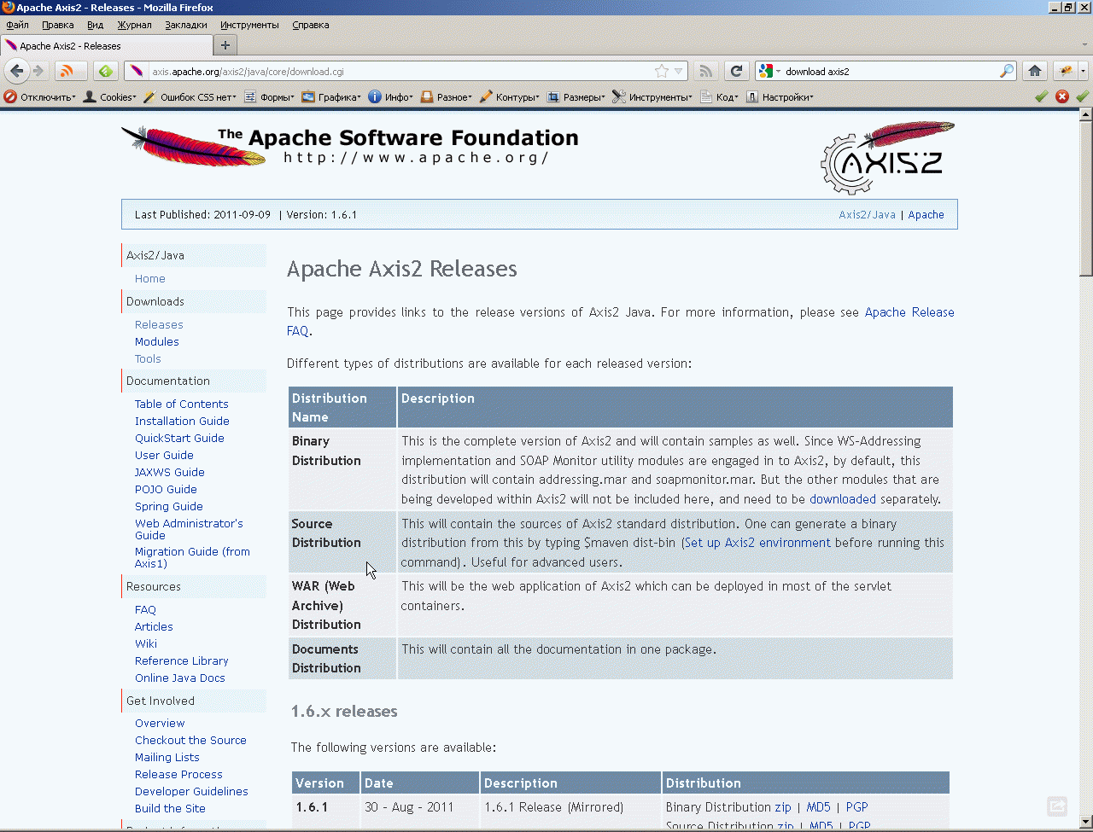Open the Modules link in the sidebar

(157, 342)
